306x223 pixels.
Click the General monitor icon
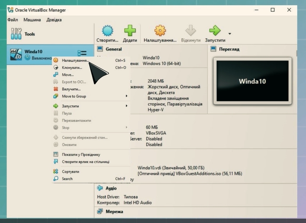[100, 49]
